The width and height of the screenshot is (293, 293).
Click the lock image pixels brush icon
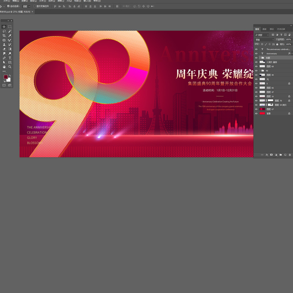point(266,44)
